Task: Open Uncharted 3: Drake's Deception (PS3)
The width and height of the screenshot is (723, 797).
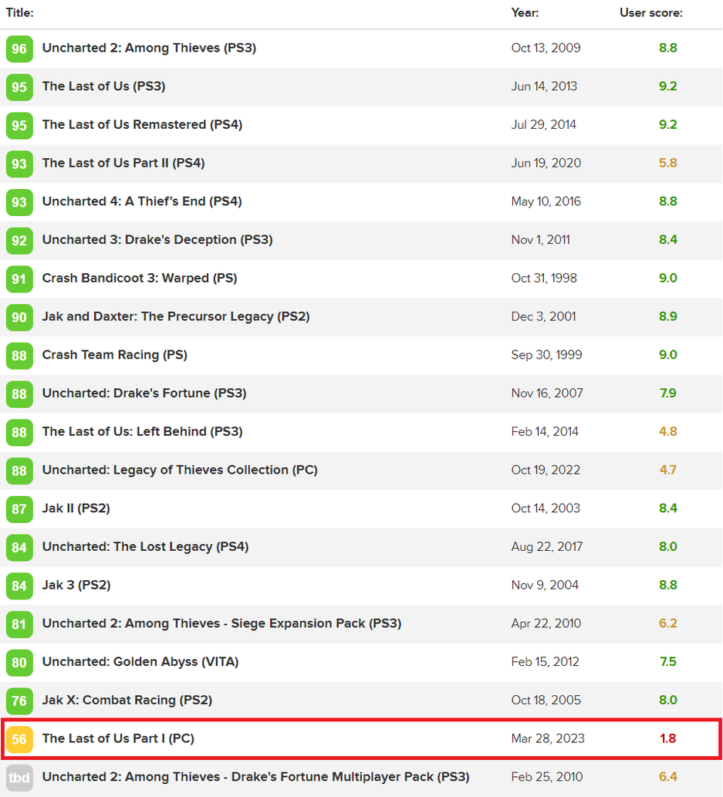Action: coord(157,240)
